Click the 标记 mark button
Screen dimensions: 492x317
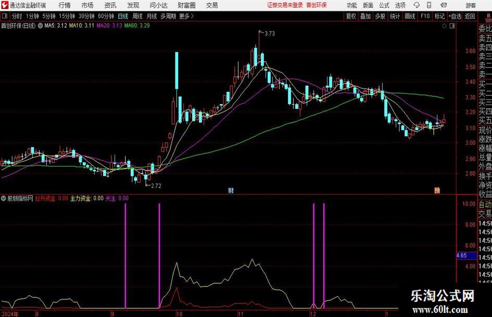[x=439, y=16]
